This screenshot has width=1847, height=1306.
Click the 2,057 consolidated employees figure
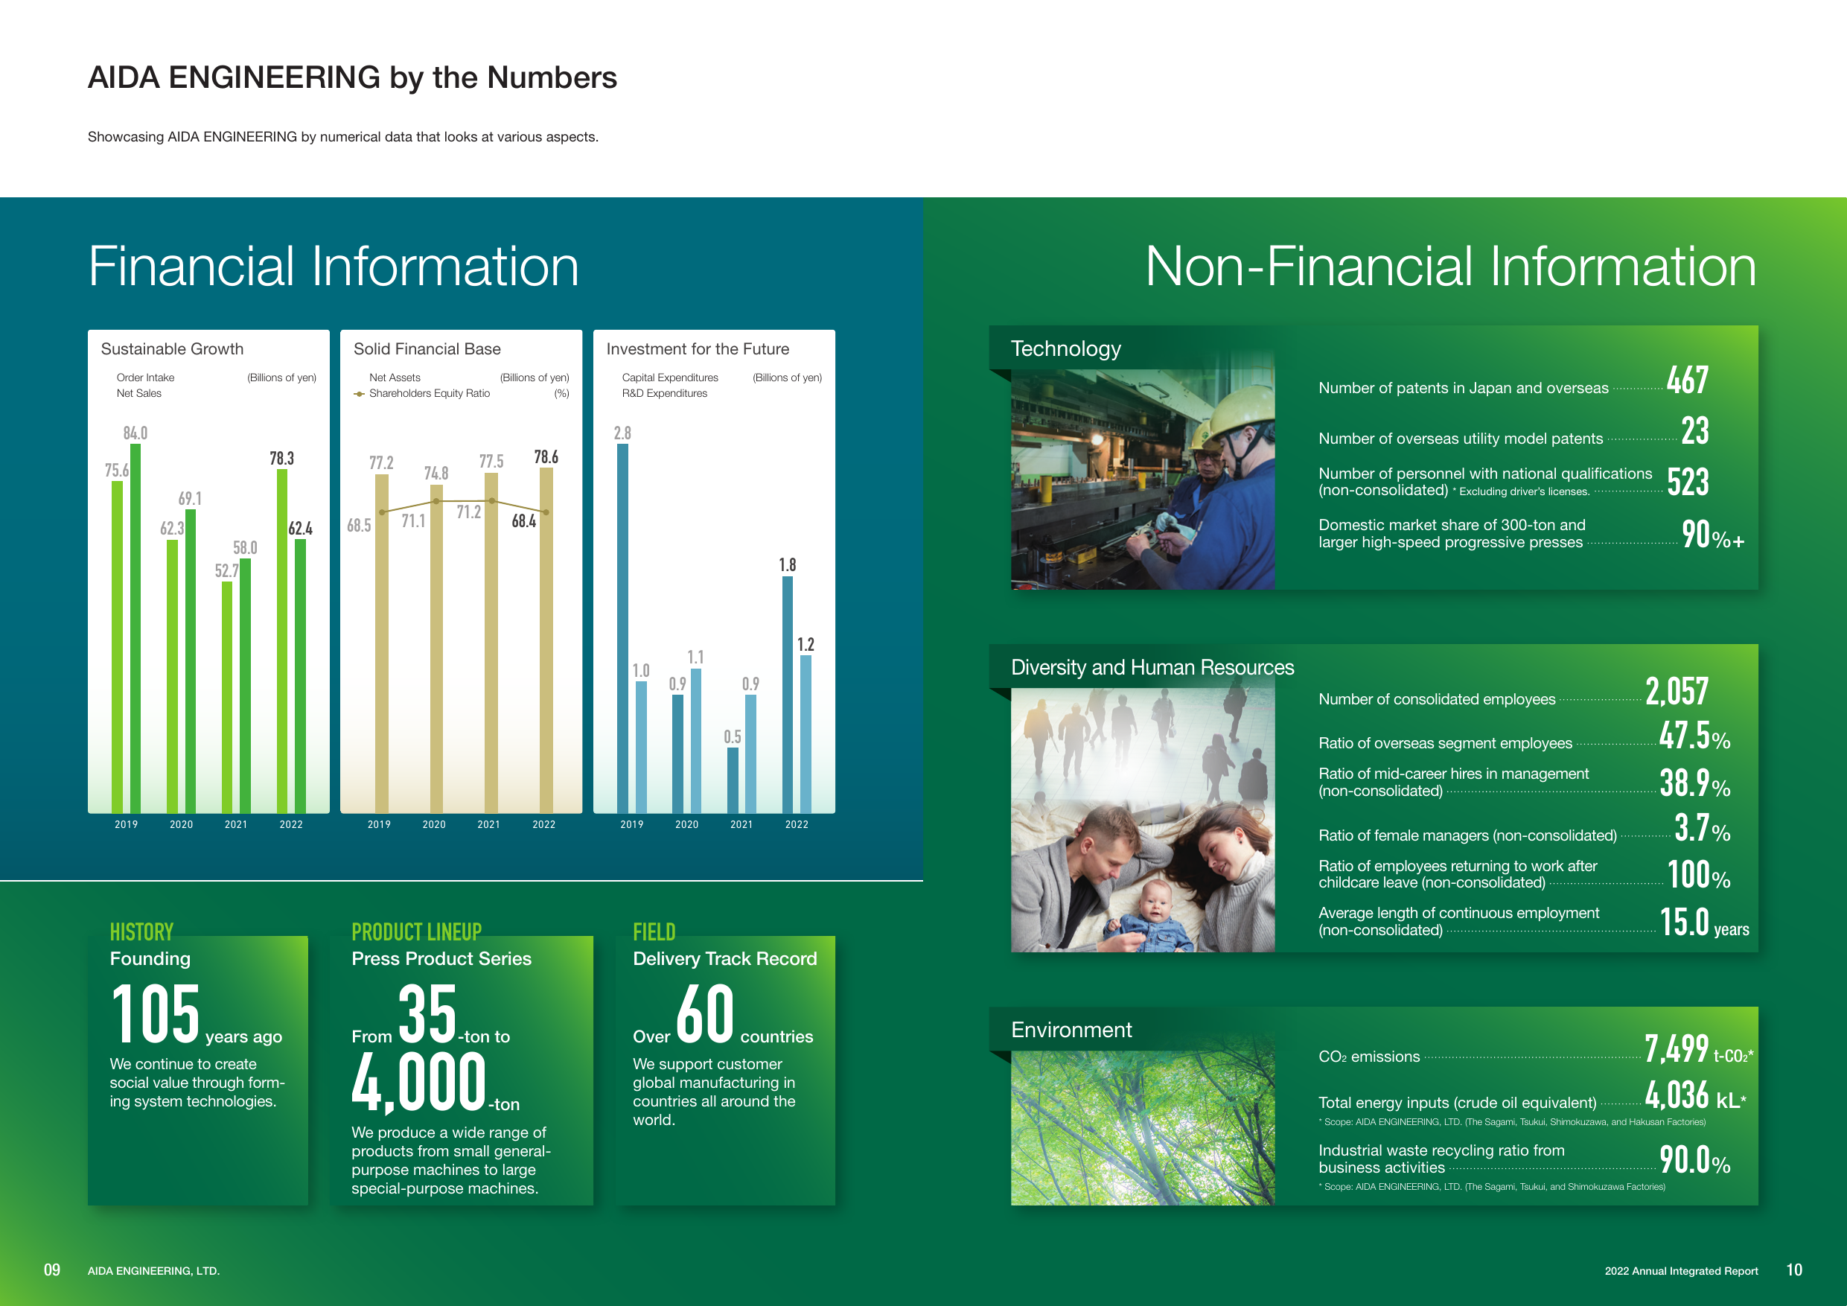coord(1677,691)
